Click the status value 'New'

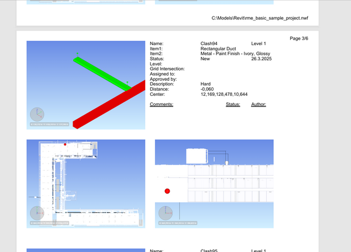pos(205,58)
